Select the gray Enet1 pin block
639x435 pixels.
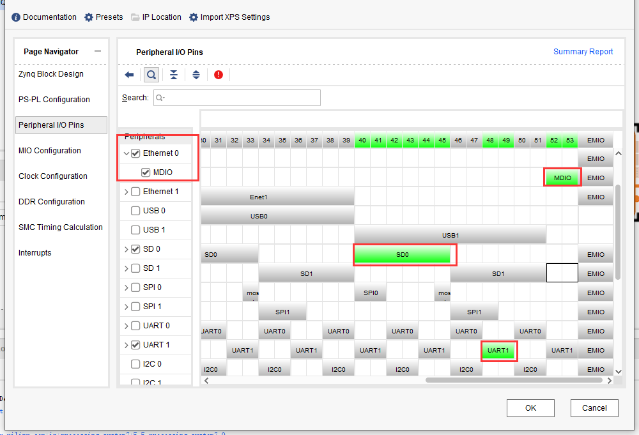[x=277, y=197]
